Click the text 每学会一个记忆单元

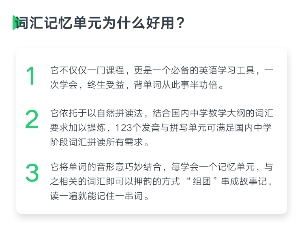[213, 167]
